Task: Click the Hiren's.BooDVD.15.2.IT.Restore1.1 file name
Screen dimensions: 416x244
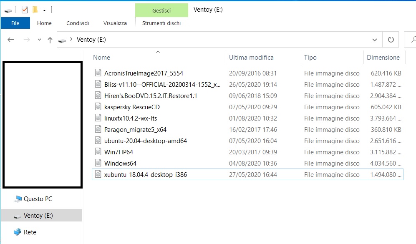Action: (x=151, y=96)
